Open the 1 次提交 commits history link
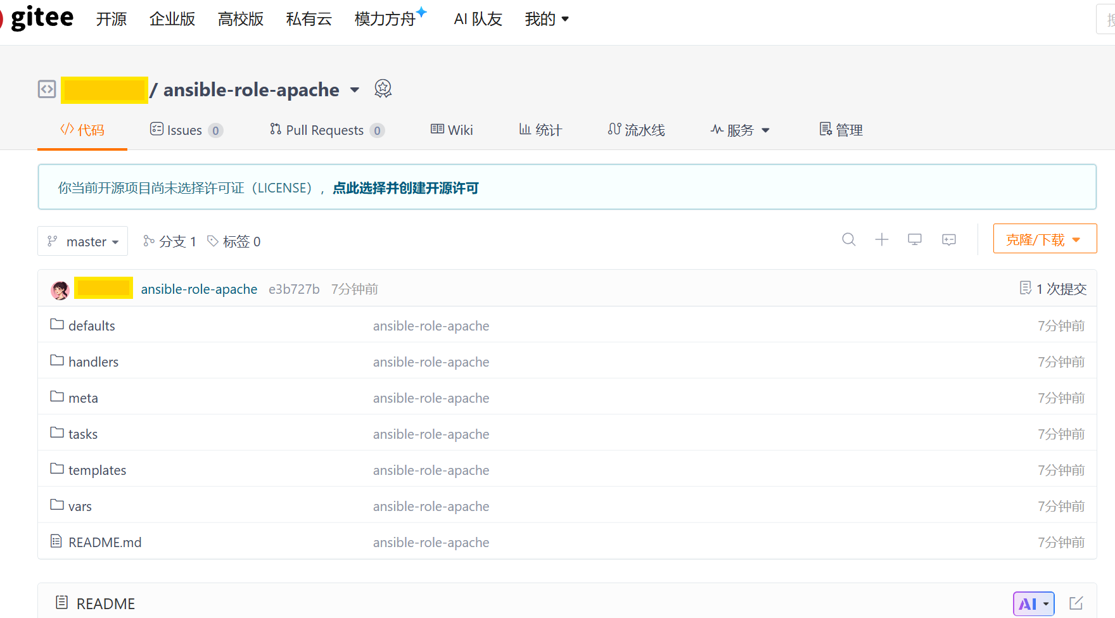The width and height of the screenshot is (1115, 618). [1053, 289]
